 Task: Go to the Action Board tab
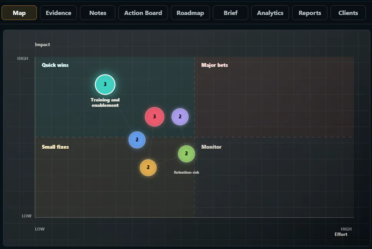click(x=143, y=13)
